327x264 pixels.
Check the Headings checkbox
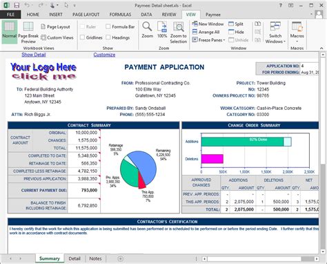[108, 37]
